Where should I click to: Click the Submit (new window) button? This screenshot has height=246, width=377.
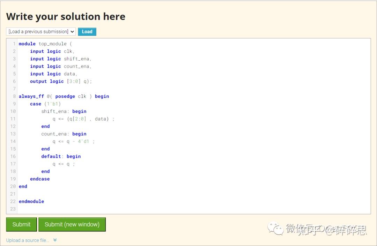72,224
